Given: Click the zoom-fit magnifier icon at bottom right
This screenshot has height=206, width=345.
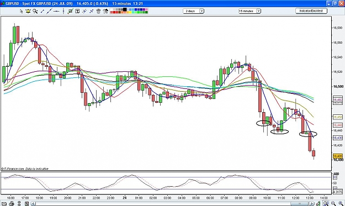Looking at the screenshot, I should tap(326, 204).
